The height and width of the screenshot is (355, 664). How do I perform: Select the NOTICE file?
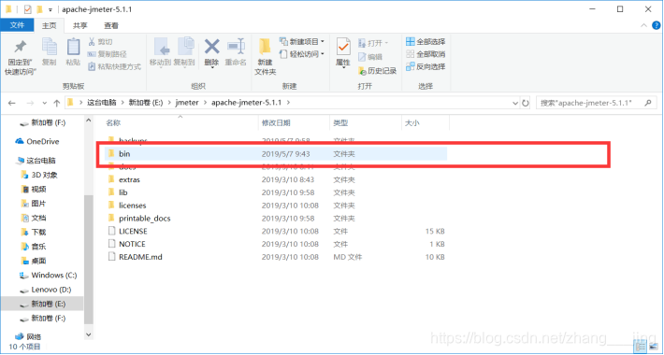276,244
